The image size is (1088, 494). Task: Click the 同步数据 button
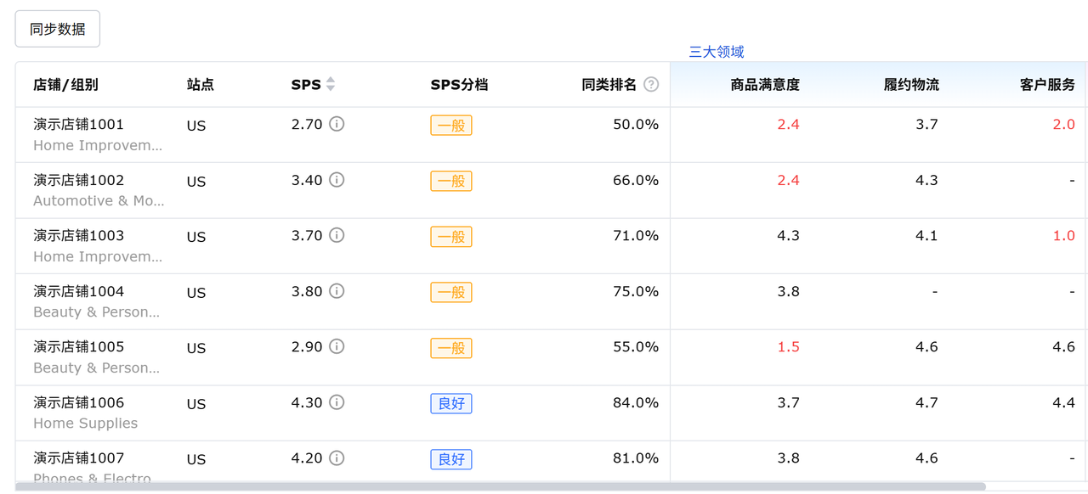[58, 29]
